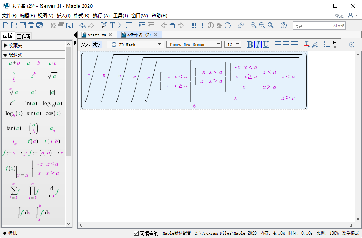The height and width of the screenshot is (238, 362).
Task: Align text left icon
Action: click(278, 44)
